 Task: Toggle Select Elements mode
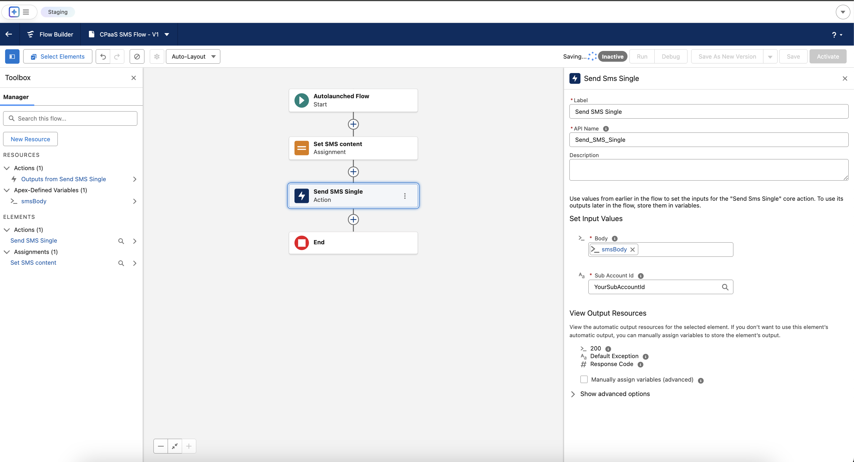point(58,56)
